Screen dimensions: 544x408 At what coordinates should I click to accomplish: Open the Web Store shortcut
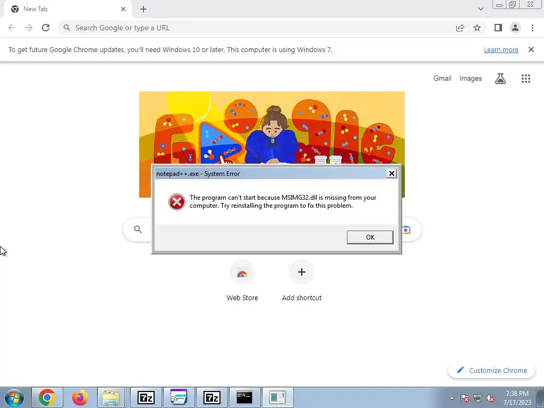(x=242, y=282)
